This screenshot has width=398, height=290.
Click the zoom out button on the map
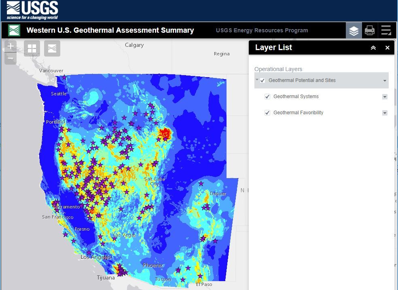pos(10,59)
